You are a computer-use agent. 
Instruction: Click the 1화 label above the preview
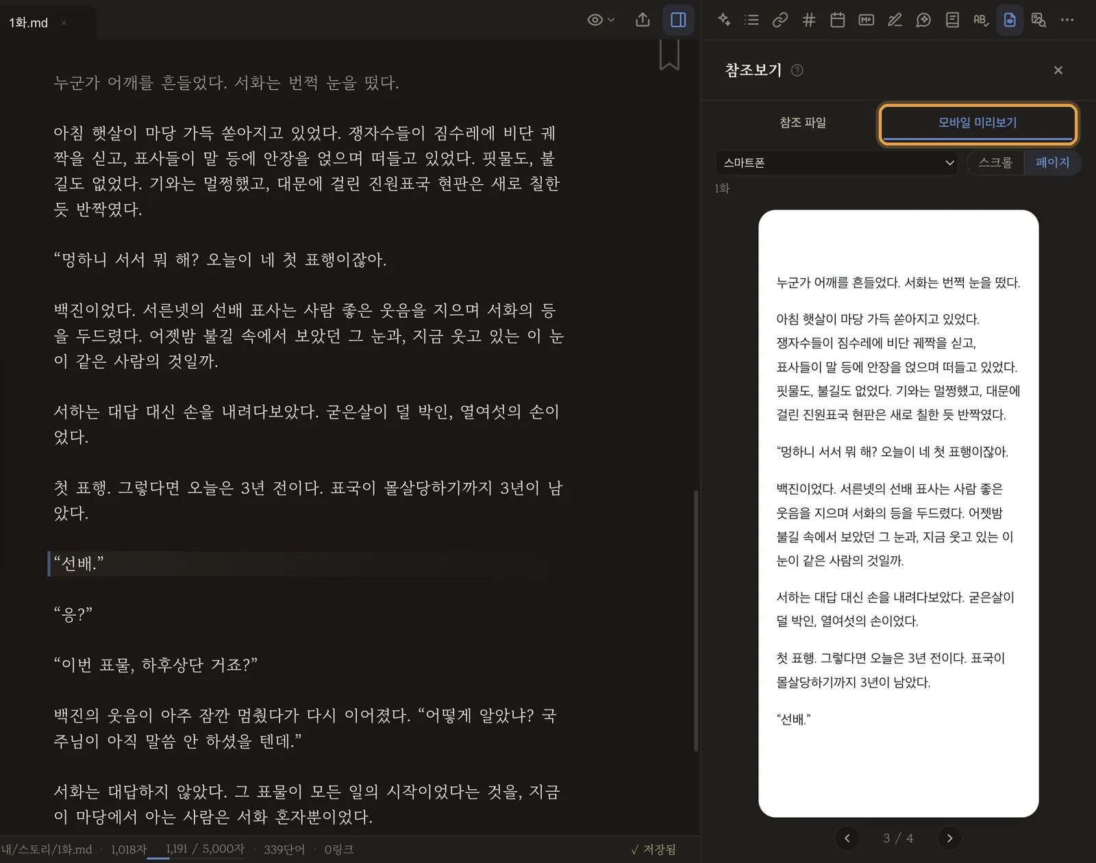(722, 188)
